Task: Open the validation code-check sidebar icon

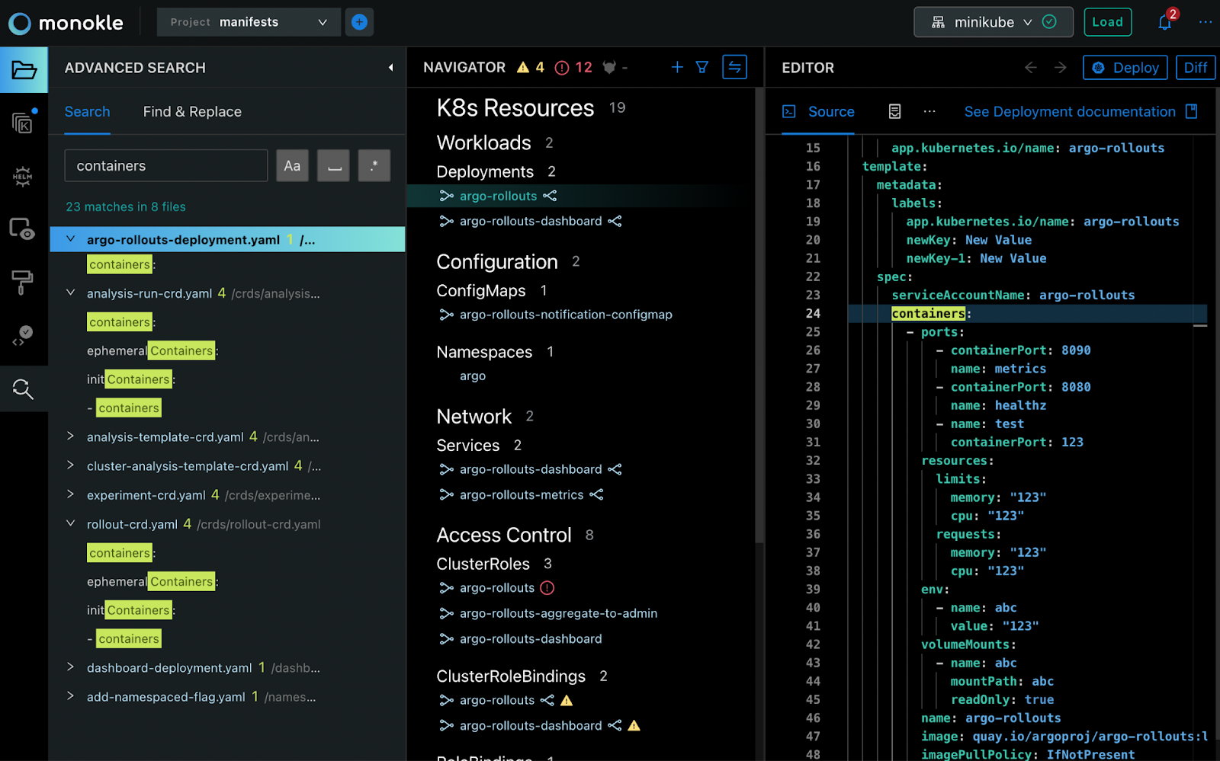Action: coord(22,335)
